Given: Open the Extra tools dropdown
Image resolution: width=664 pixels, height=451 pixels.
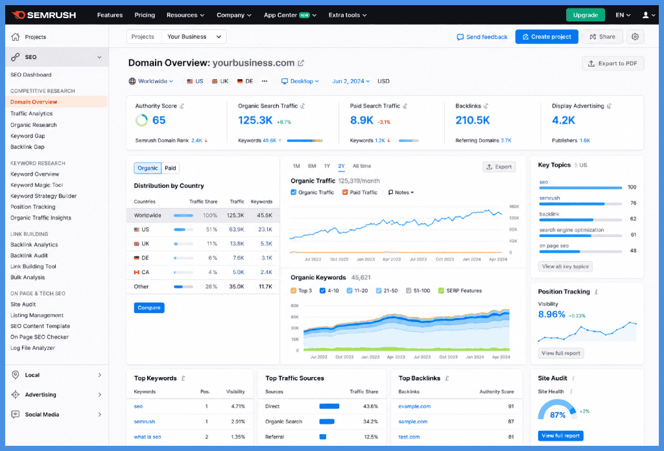Looking at the screenshot, I should coord(348,15).
